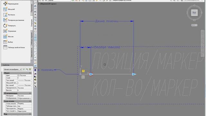
Task: Click the Слой property value field
Action: click(24, 78)
